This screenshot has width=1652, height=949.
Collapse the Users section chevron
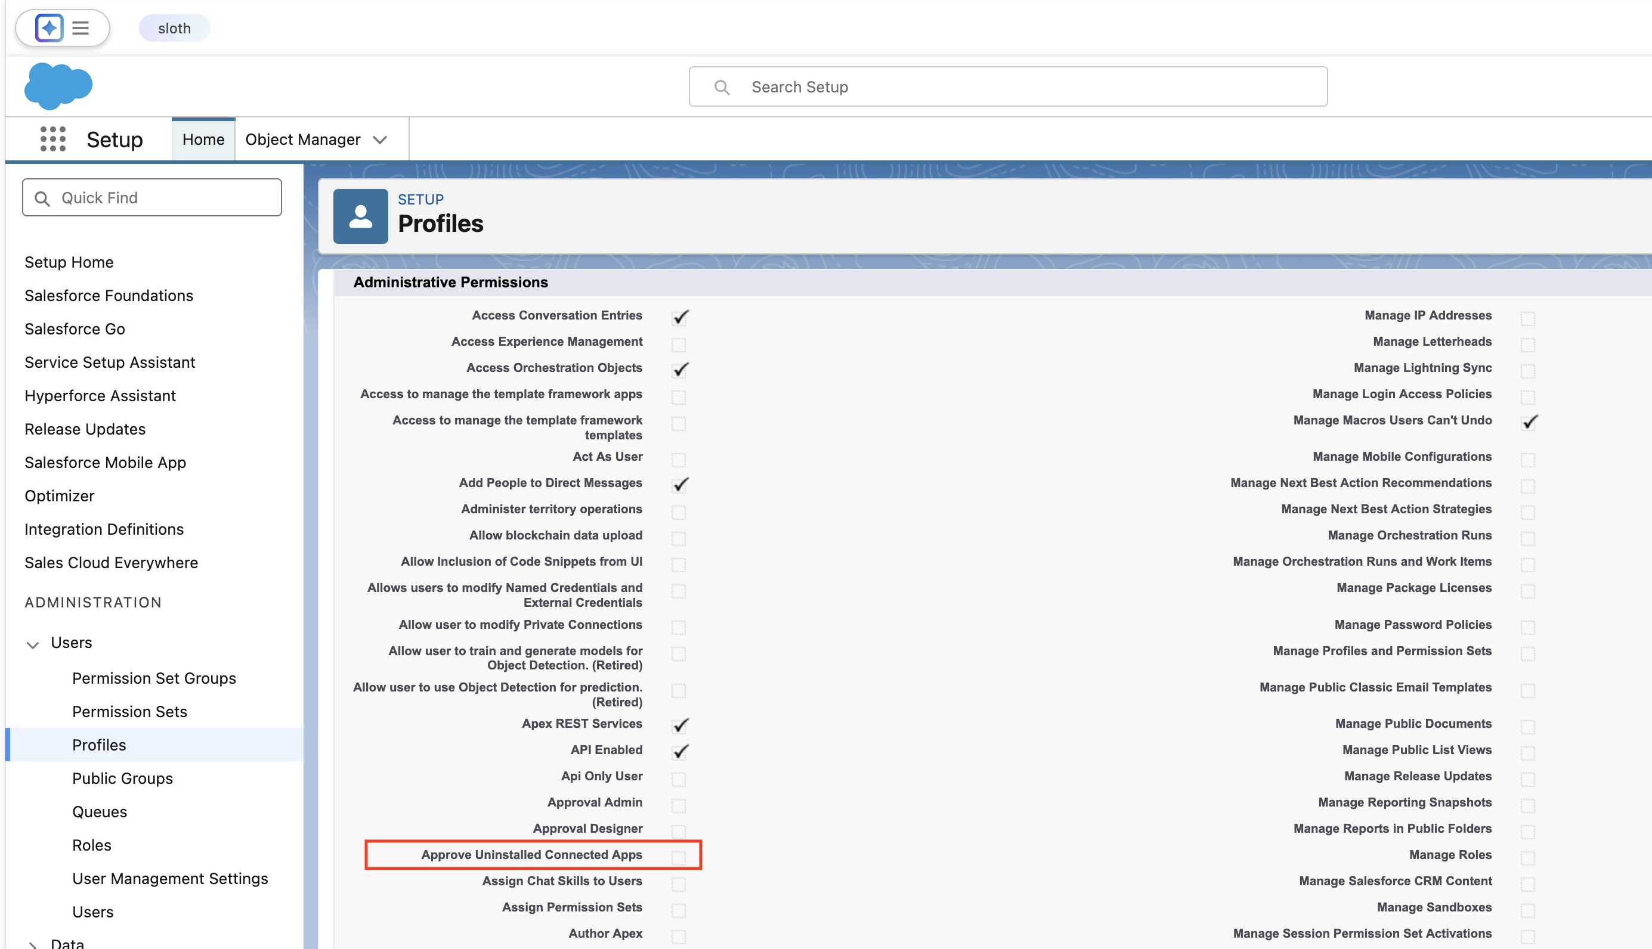[x=33, y=644]
